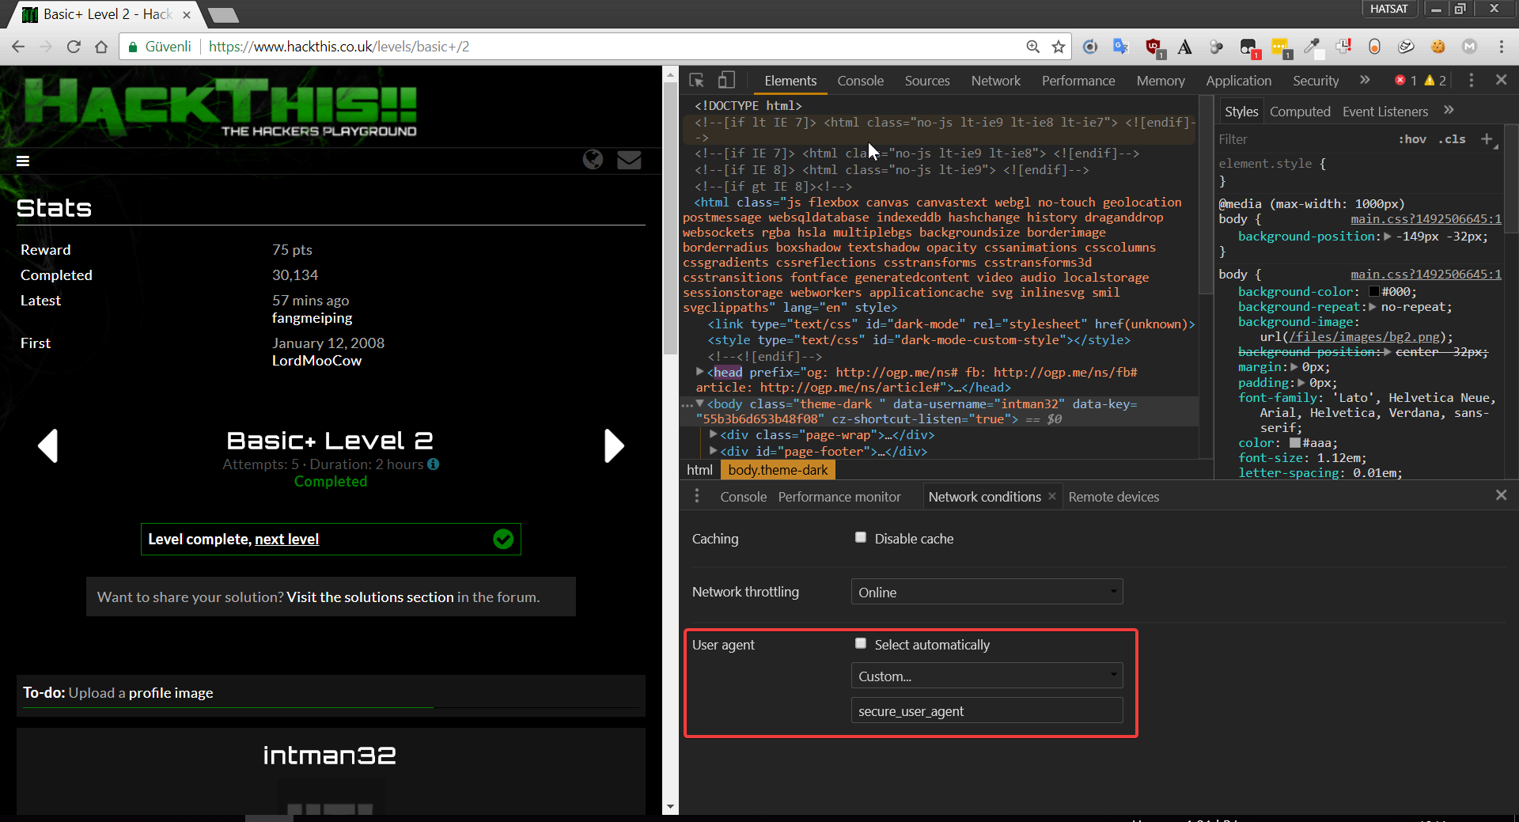
Task: Open main.css link for body rule
Action: [x=1426, y=275]
